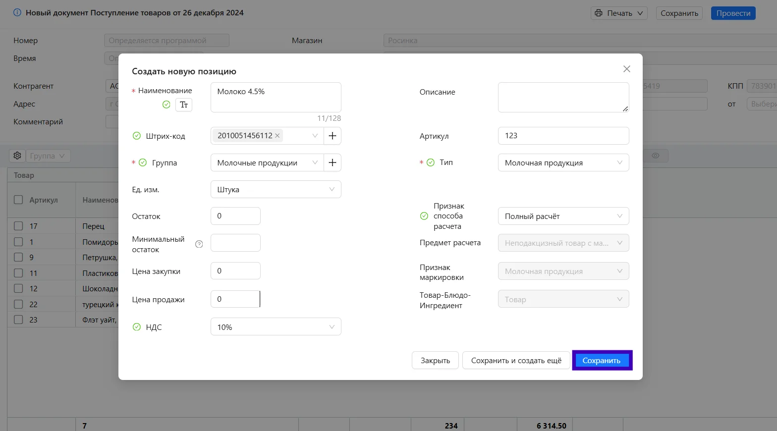Click the green check icon beside Признак способа расчета
Screen dimensions: 777x431
click(424, 216)
